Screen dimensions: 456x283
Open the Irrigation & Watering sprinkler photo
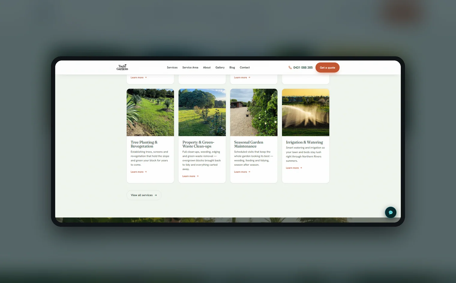[306, 112]
